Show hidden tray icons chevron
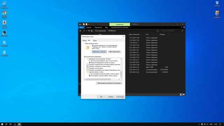Image resolution: width=224 pixels, height=126 pixels. coord(199,124)
